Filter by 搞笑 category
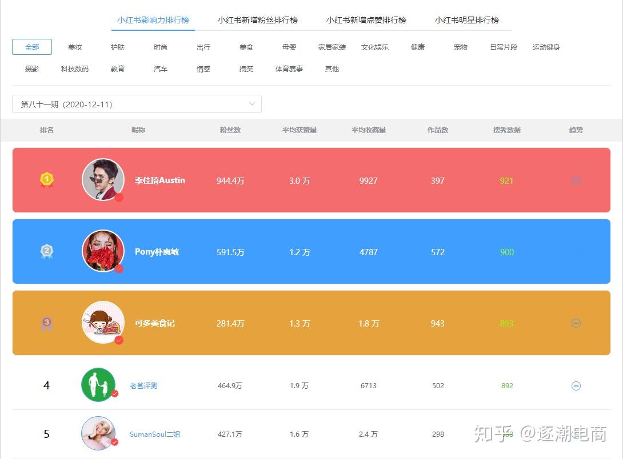 coord(246,69)
